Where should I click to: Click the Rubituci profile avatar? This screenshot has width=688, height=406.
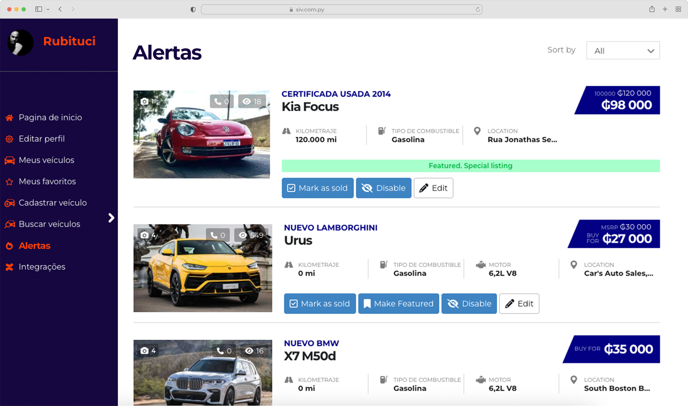point(20,42)
